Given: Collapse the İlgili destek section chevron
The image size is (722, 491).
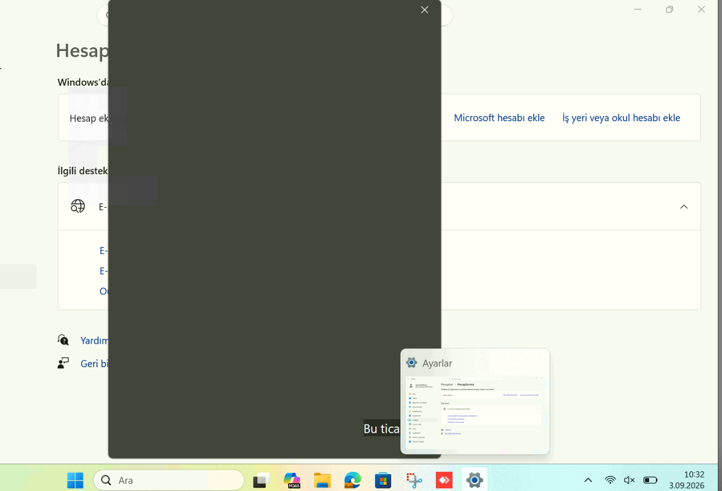Looking at the screenshot, I should pos(684,206).
